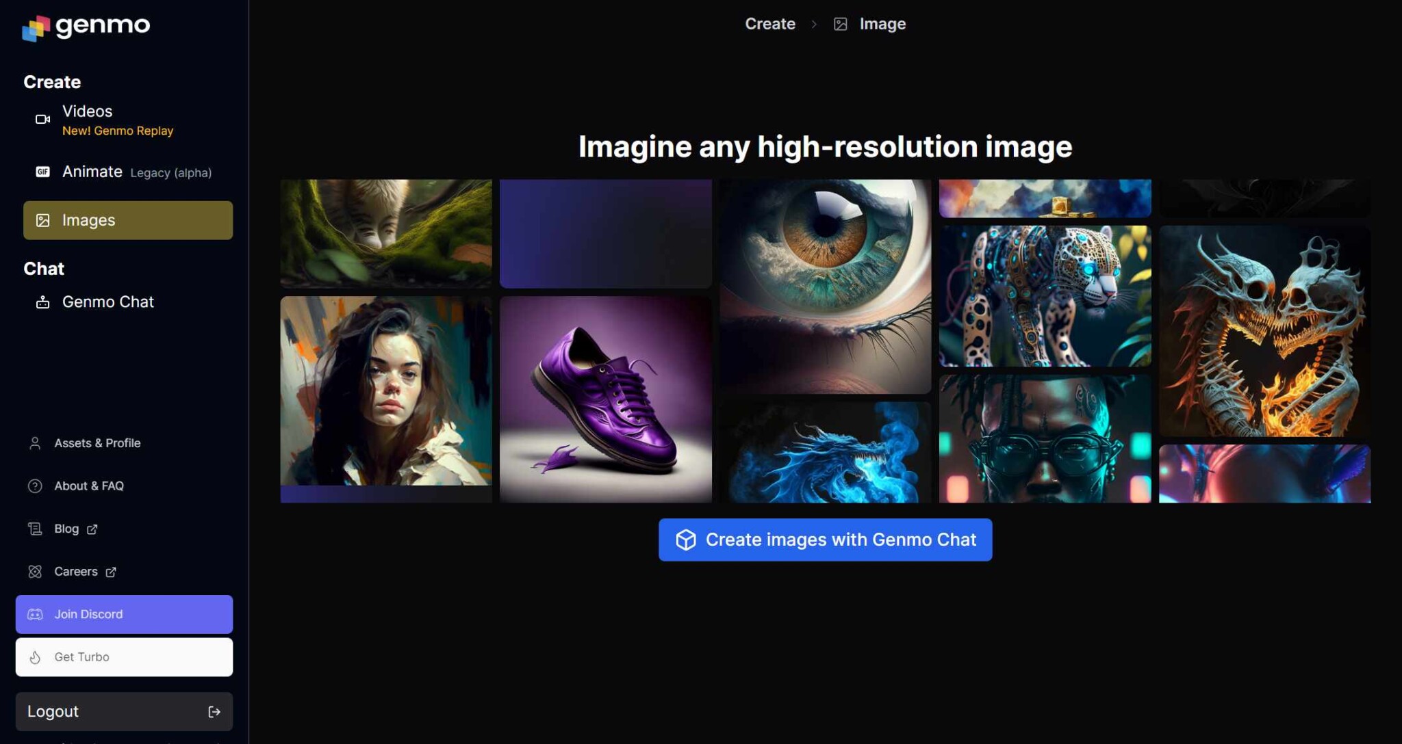Click the person icon beside Assets & Profile

pos(35,442)
